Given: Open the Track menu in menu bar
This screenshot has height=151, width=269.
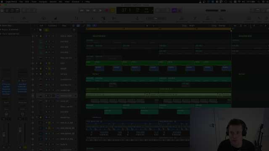Looking at the screenshot, I should [x=34, y=2].
